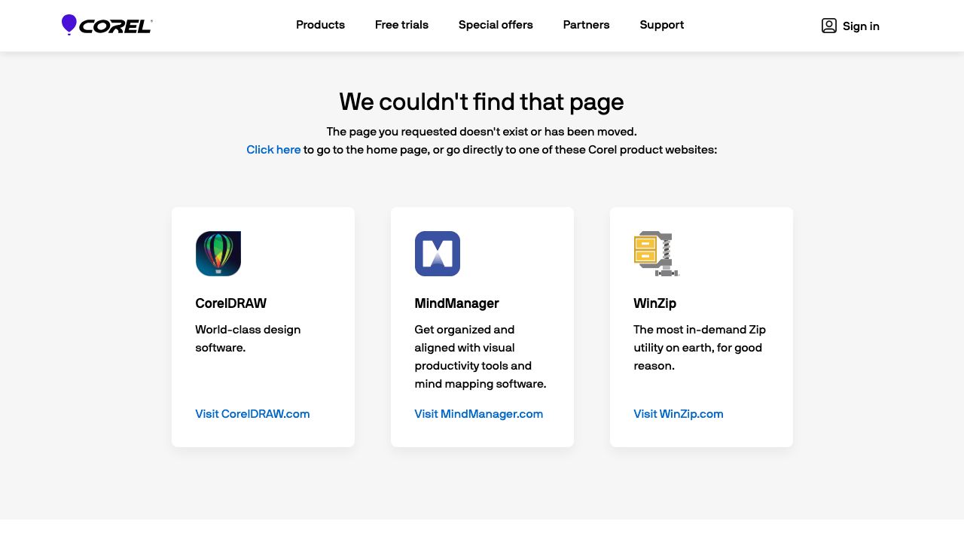Click the CorelDRAW balloon app icon

(x=218, y=254)
